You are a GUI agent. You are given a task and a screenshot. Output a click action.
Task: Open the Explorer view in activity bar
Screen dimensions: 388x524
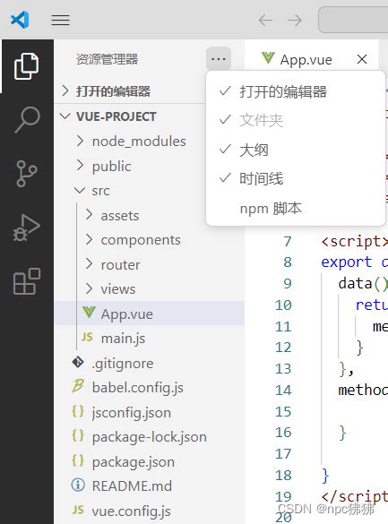point(26,65)
